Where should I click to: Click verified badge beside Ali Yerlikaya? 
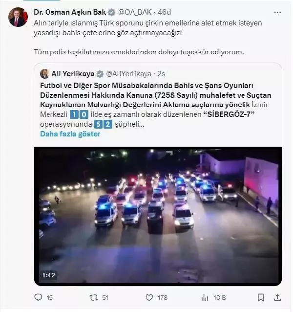[x=100, y=74]
